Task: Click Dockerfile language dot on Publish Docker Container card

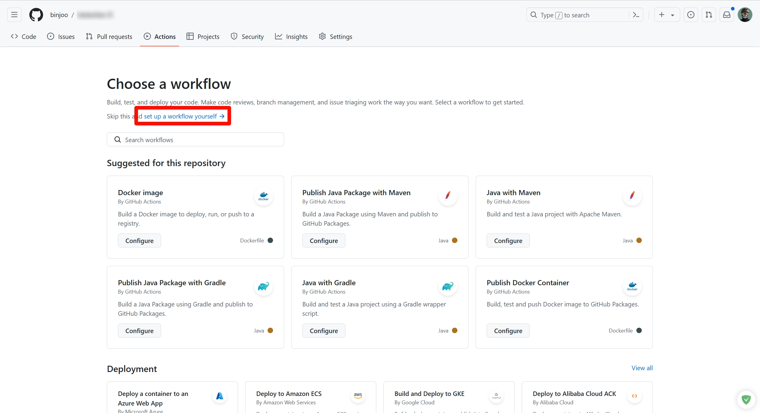Action: pos(639,330)
